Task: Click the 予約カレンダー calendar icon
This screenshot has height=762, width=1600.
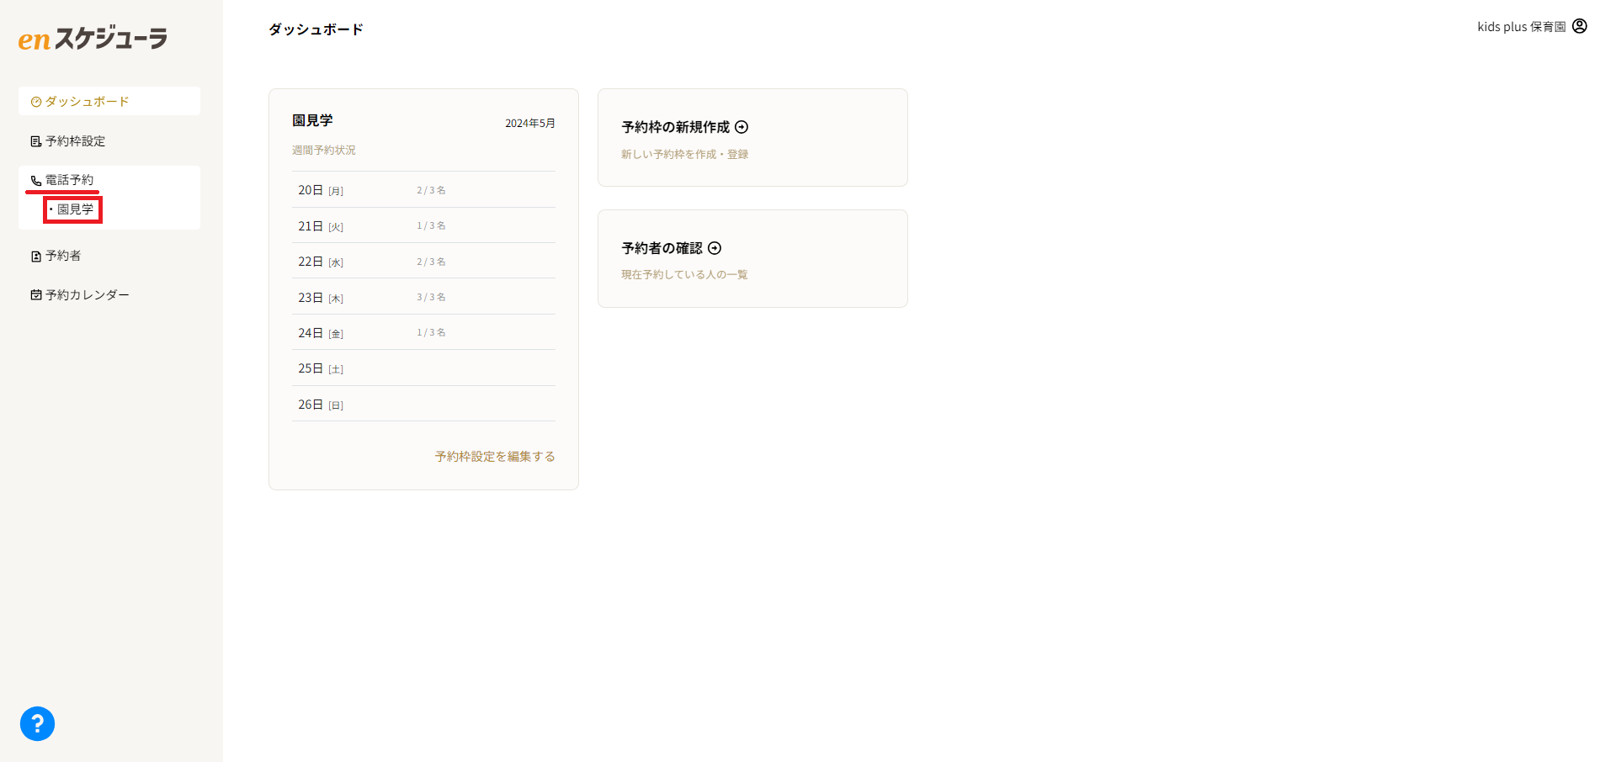Action: click(x=36, y=295)
